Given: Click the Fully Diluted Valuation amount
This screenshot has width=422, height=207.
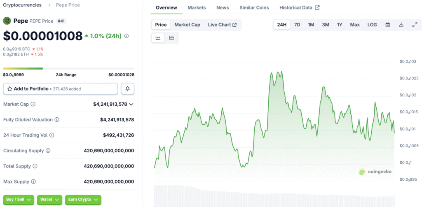Looking at the screenshot, I should tap(117, 120).
